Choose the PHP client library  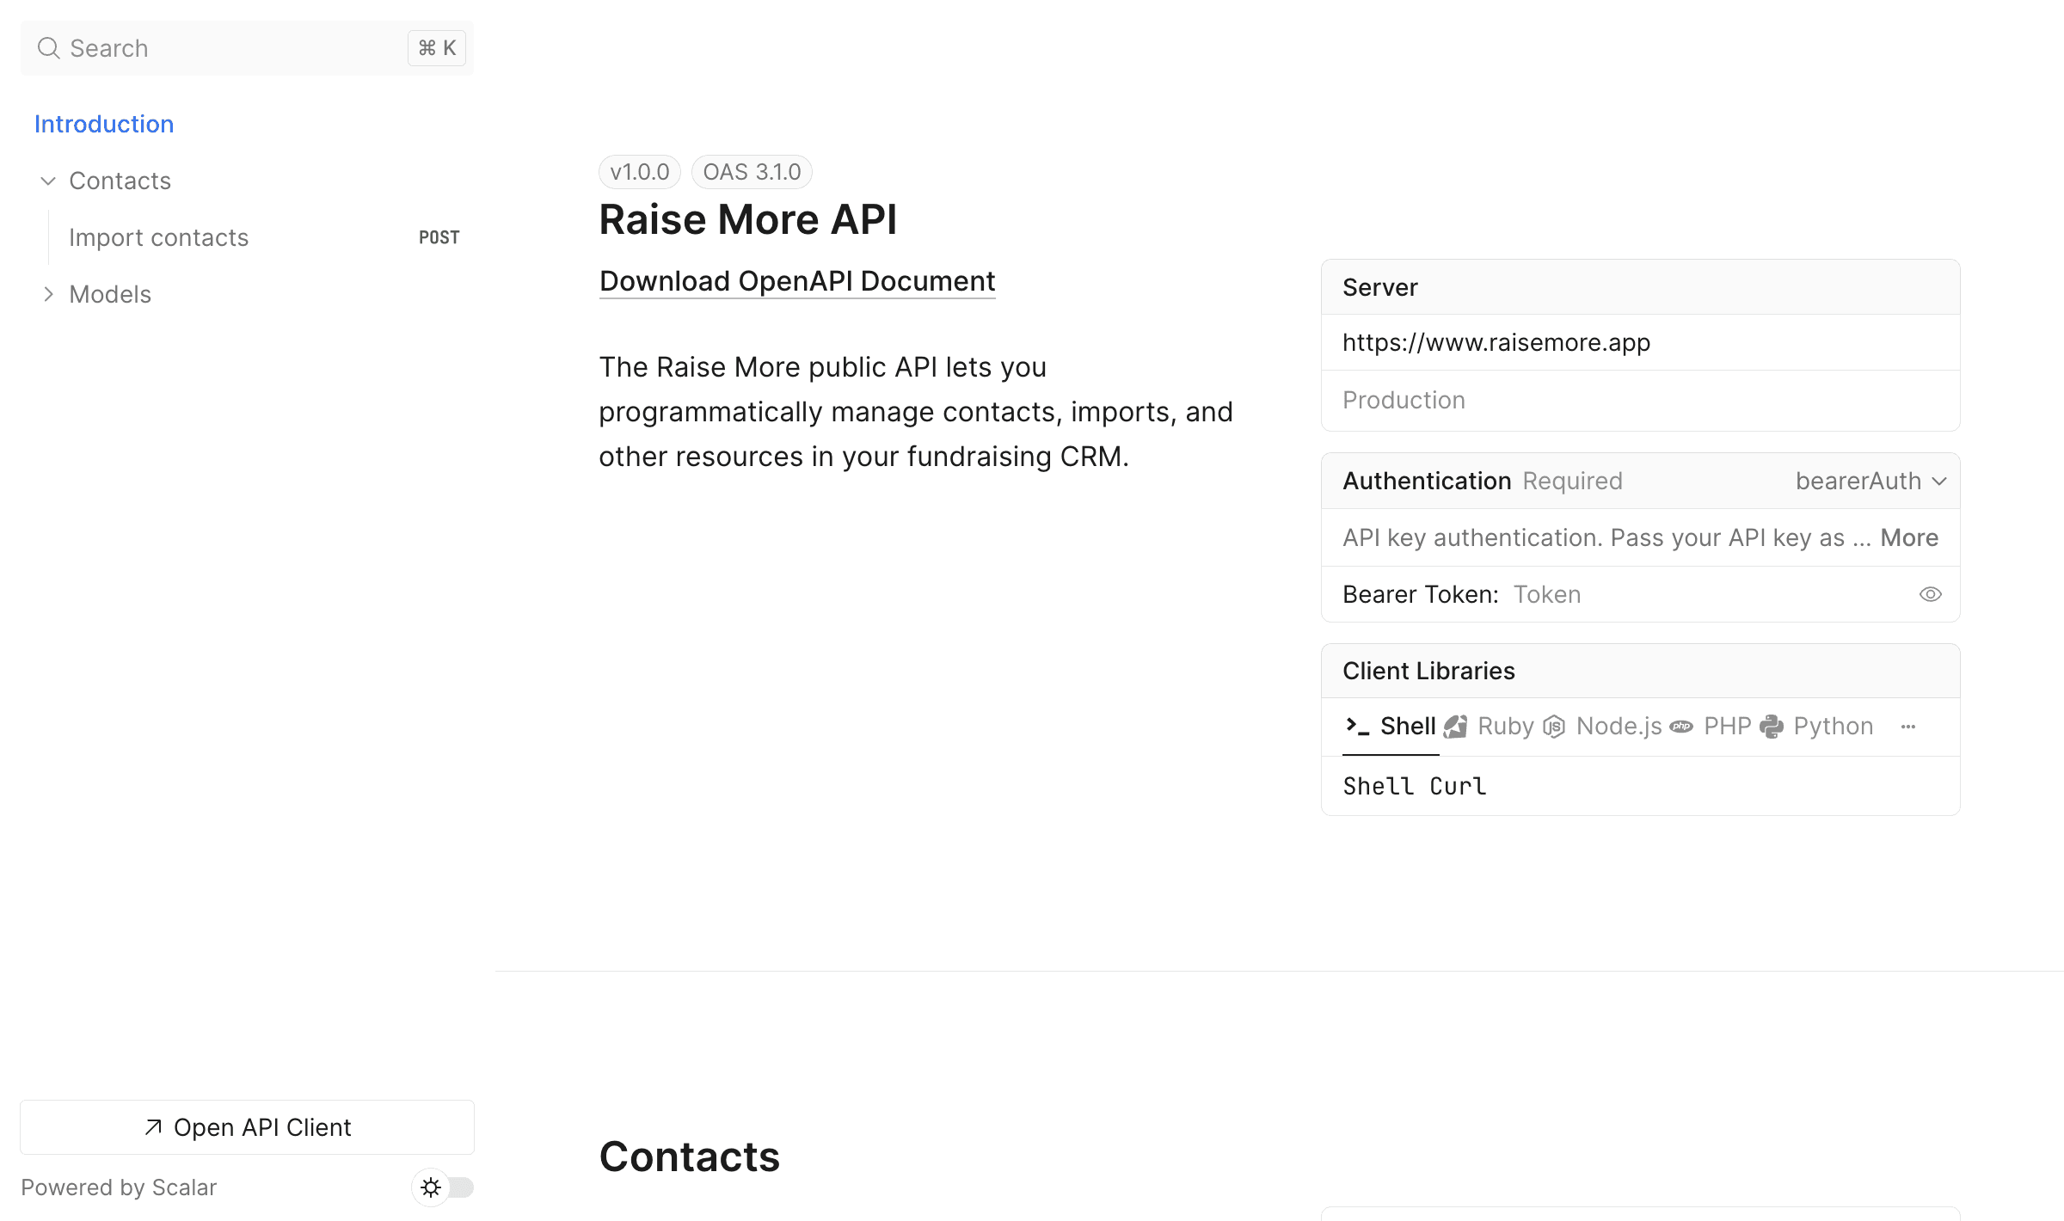pos(1726,726)
